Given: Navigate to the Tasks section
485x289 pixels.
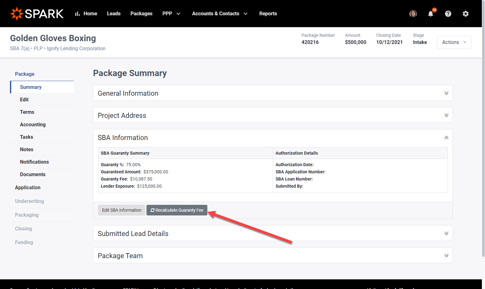Looking at the screenshot, I should tap(26, 137).
